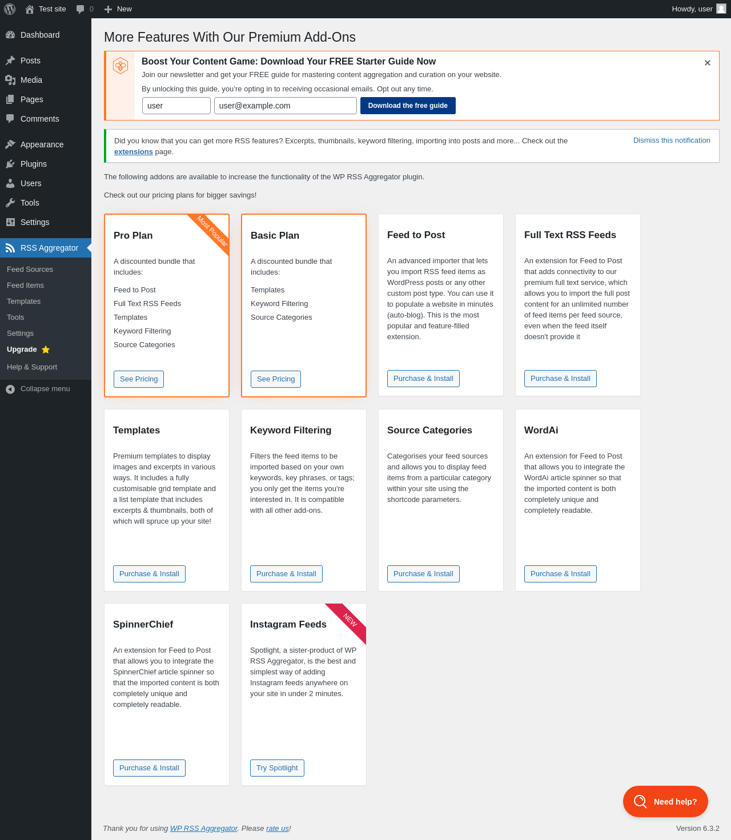Screen dimensions: 731x840
Task: Click the rate us footer link
Action: 278,829
